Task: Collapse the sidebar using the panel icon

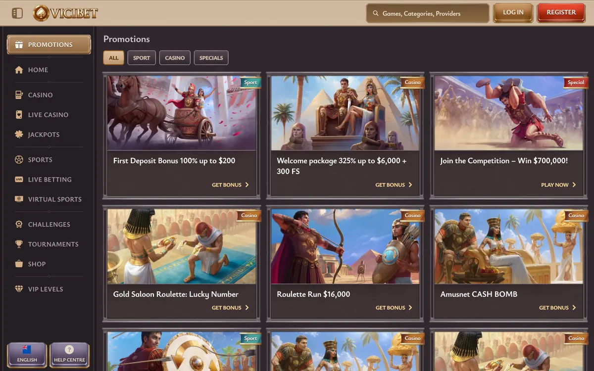Action: [17, 13]
